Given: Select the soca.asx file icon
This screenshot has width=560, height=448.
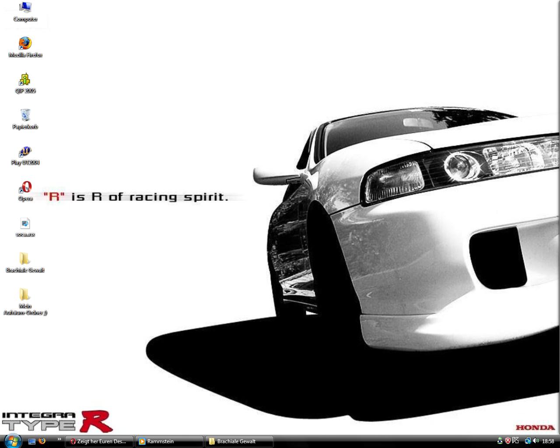Looking at the screenshot, I should pos(25,227).
